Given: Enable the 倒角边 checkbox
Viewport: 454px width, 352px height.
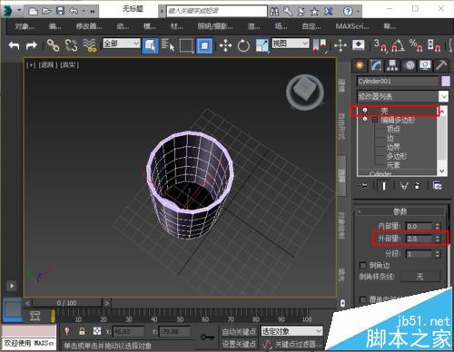Looking at the screenshot, I should tap(362, 266).
